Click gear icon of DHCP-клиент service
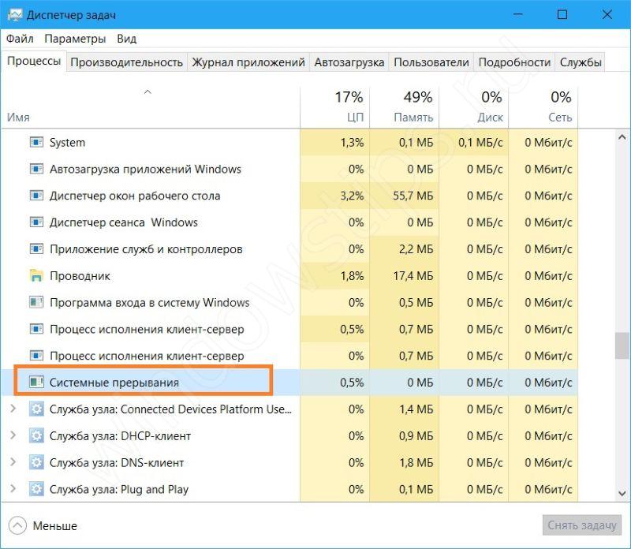The width and height of the screenshot is (631, 549). coord(36,436)
